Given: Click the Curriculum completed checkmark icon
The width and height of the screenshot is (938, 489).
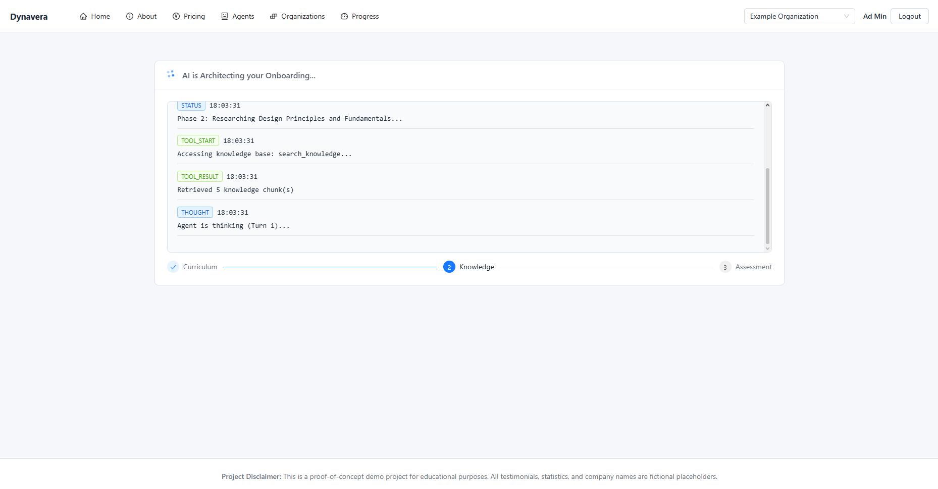Looking at the screenshot, I should click(x=173, y=267).
